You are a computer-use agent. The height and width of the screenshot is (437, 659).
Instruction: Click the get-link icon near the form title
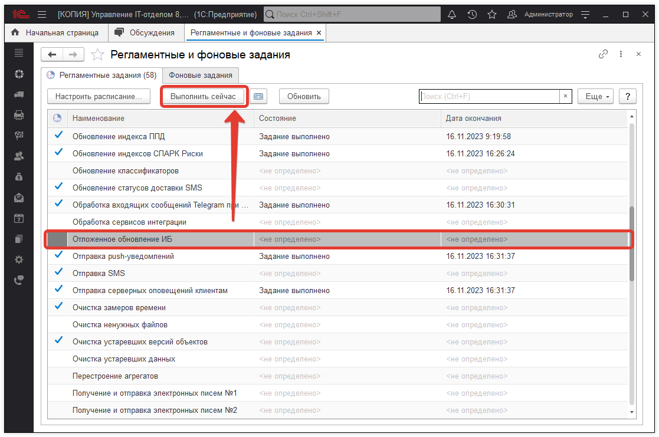[x=603, y=54]
